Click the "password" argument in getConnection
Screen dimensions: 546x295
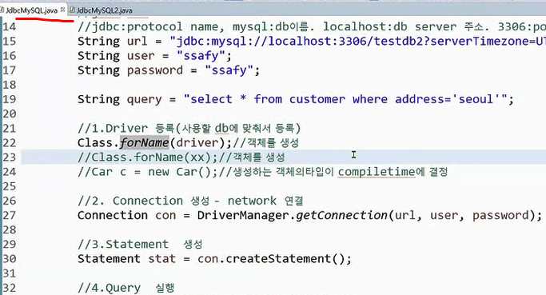[500, 215]
